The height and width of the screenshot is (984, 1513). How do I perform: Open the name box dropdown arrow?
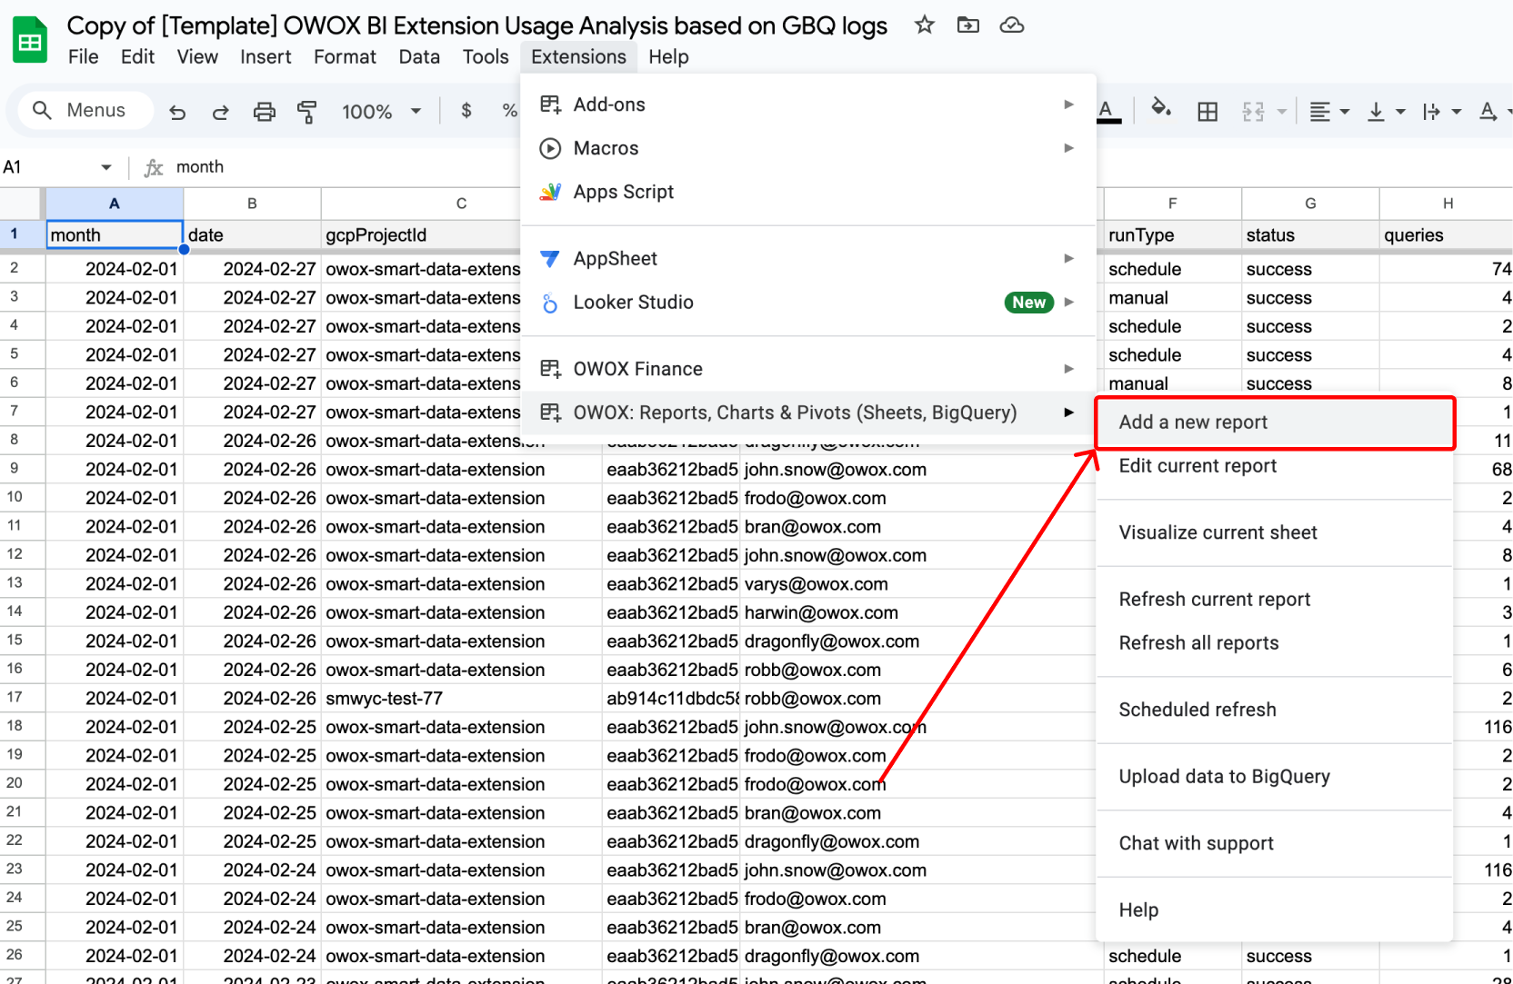point(106,167)
